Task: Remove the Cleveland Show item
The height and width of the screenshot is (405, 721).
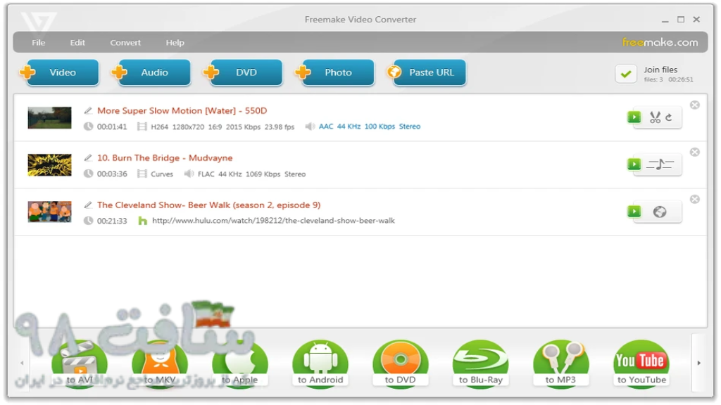Action: (695, 199)
